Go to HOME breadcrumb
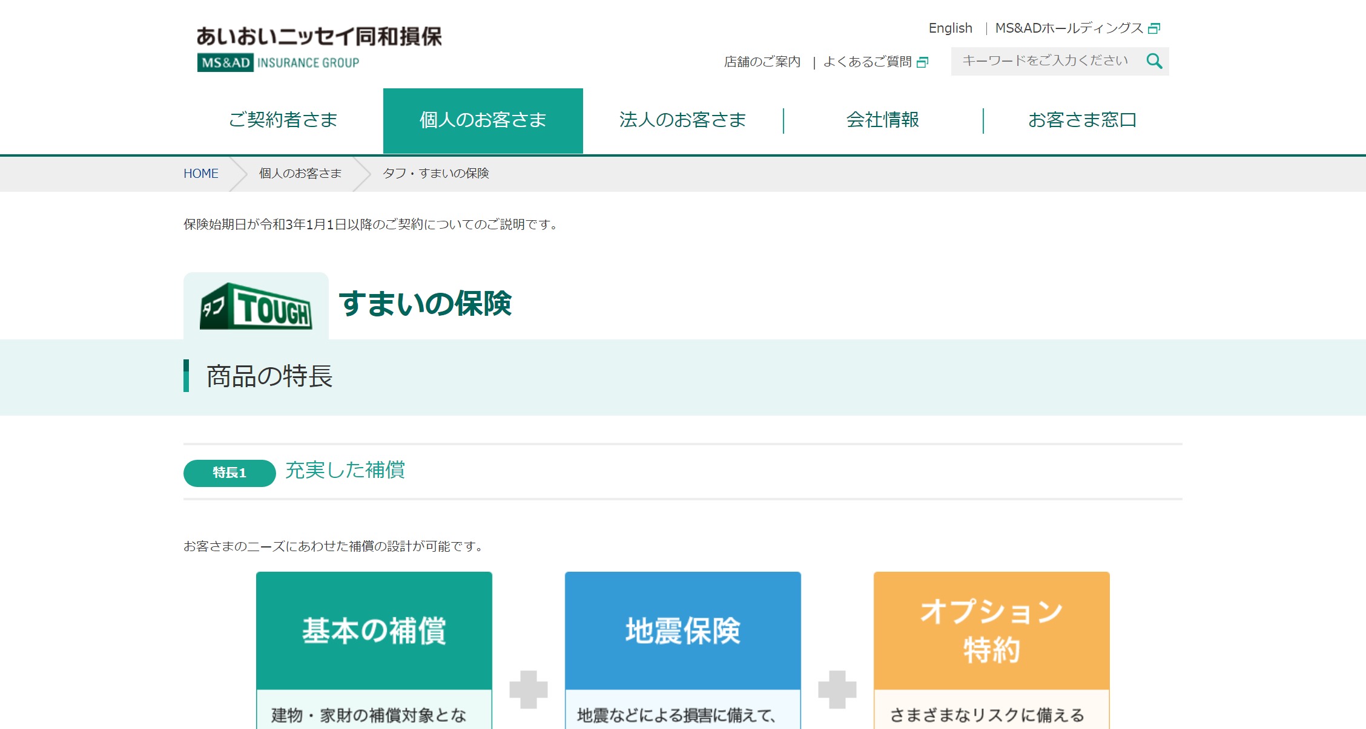Viewport: 1366px width, 729px height. click(x=201, y=174)
